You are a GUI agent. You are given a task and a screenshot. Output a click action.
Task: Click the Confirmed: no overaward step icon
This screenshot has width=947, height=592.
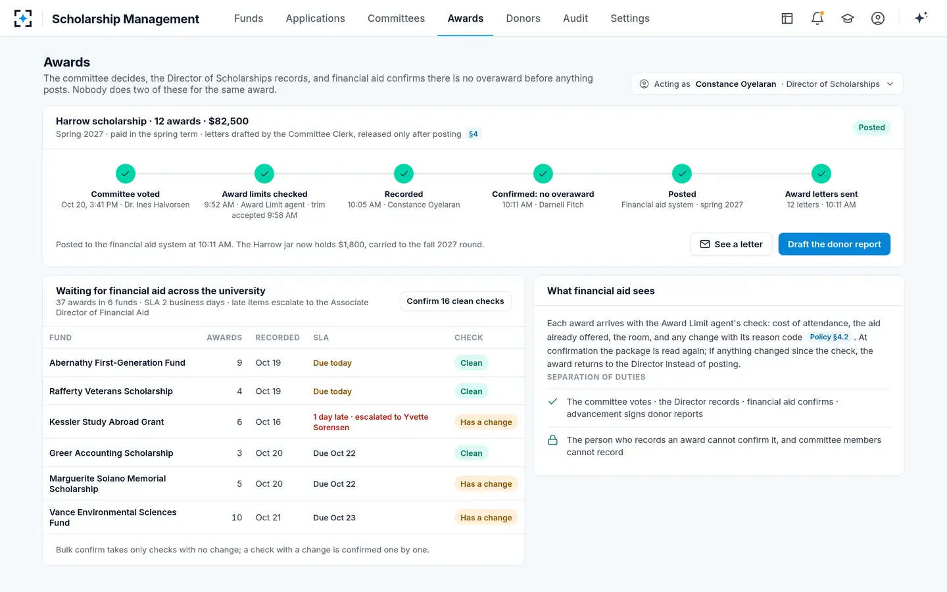click(543, 174)
